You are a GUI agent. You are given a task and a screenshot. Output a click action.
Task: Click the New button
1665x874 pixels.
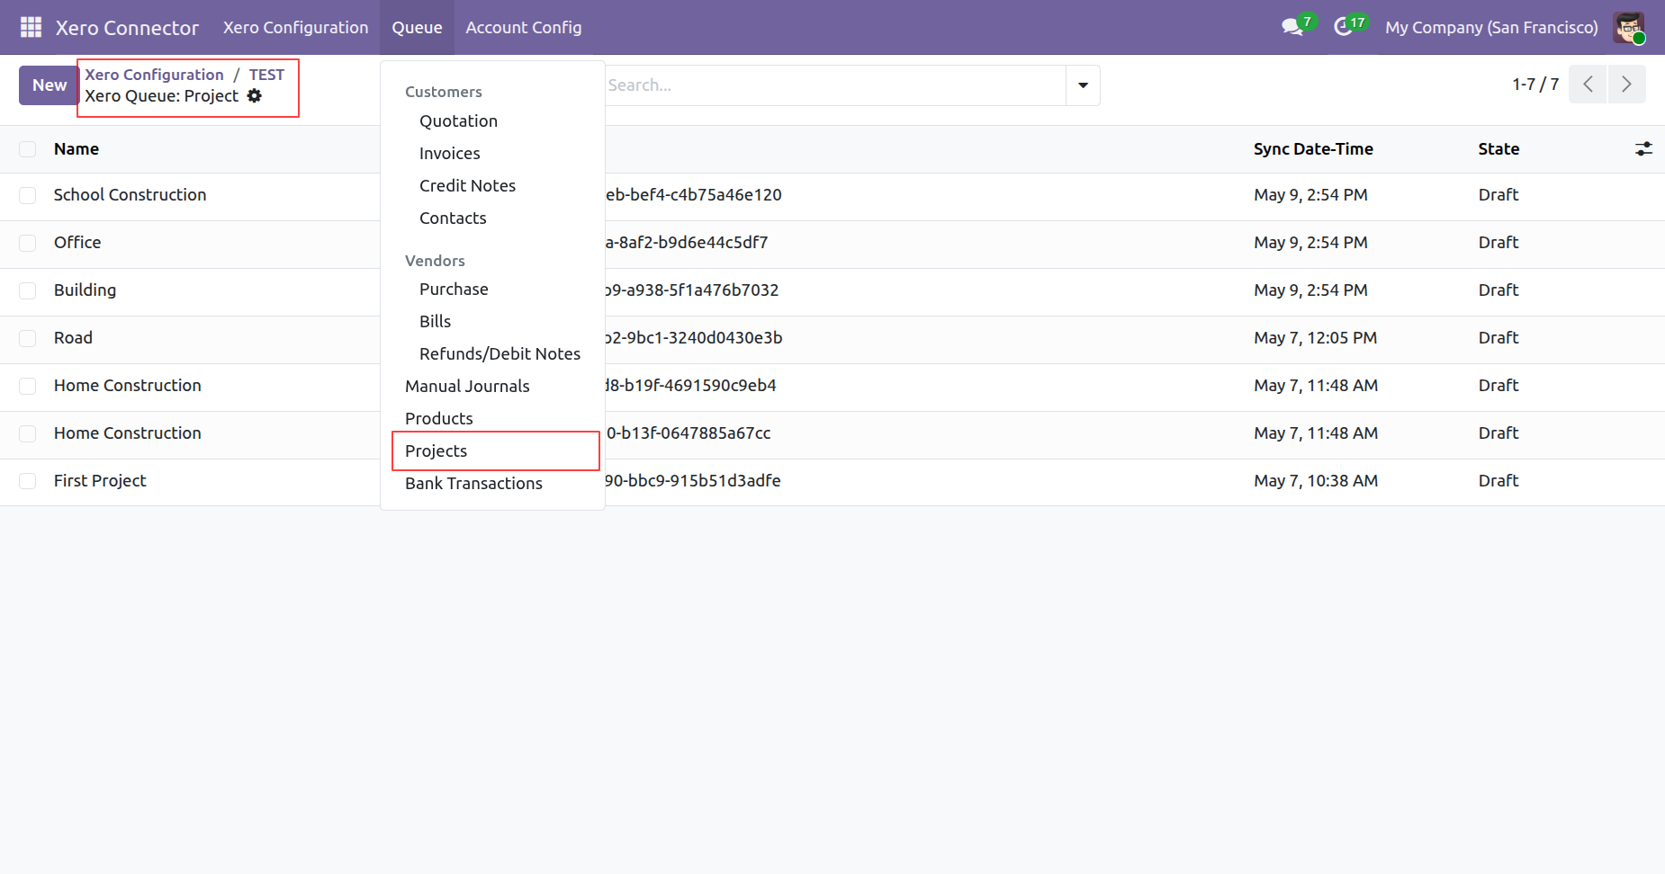click(x=49, y=85)
